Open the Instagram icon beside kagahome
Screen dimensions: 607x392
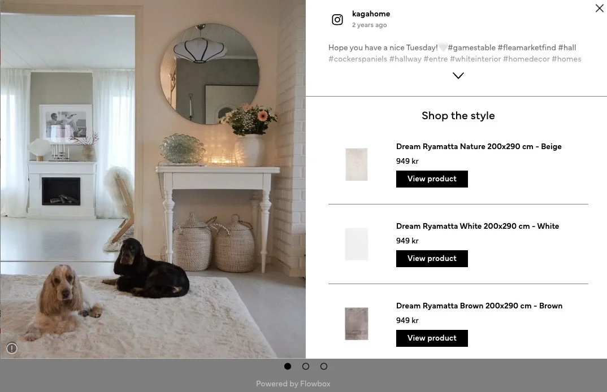(337, 19)
